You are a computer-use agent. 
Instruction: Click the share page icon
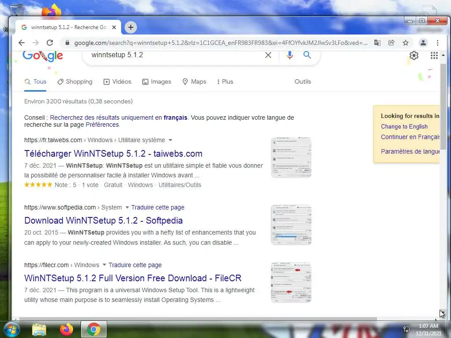tap(391, 43)
